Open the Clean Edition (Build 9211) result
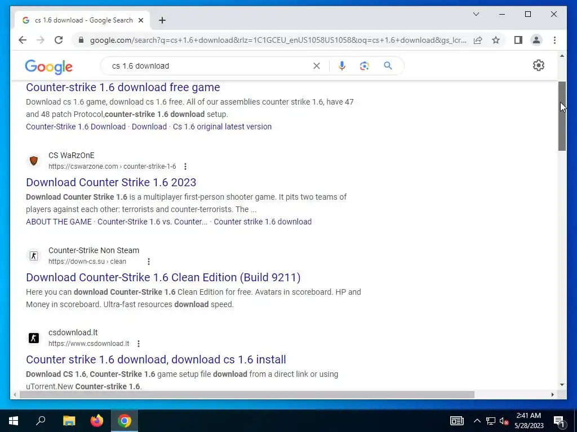The height and width of the screenshot is (432, 577). click(163, 277)
